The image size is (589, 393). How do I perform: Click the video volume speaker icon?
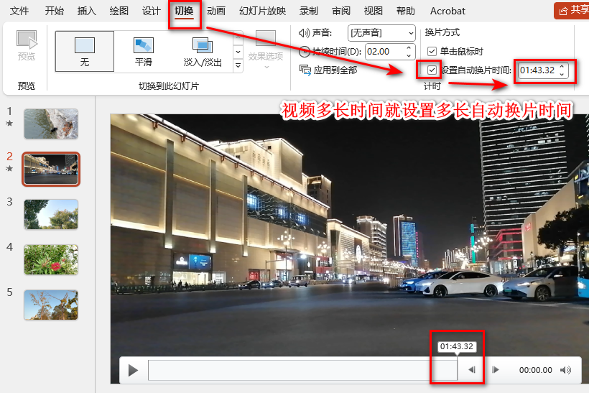(565, 370)
